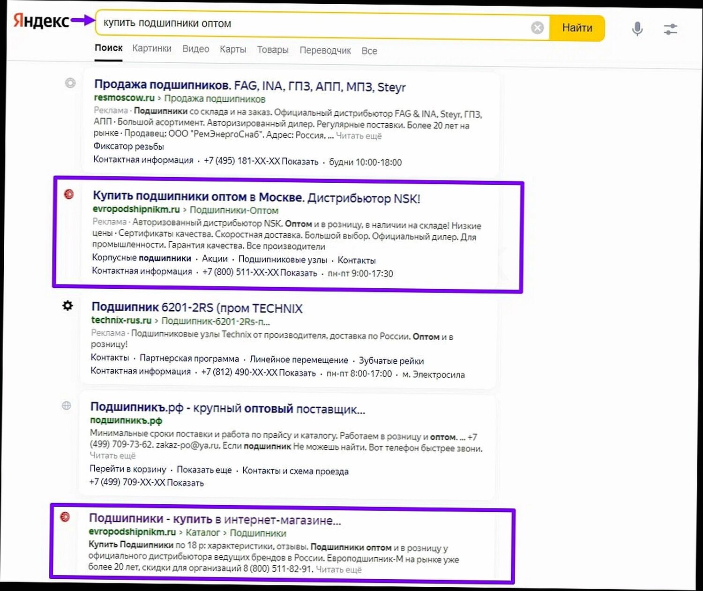Click favicon next to resmoscow.ru result

tap(70, 83)
